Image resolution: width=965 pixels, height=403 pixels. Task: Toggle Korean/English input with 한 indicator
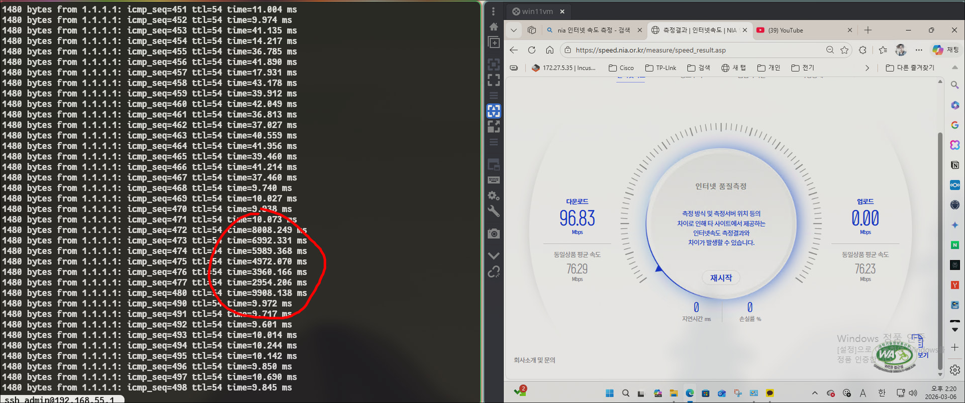point(882,393)
